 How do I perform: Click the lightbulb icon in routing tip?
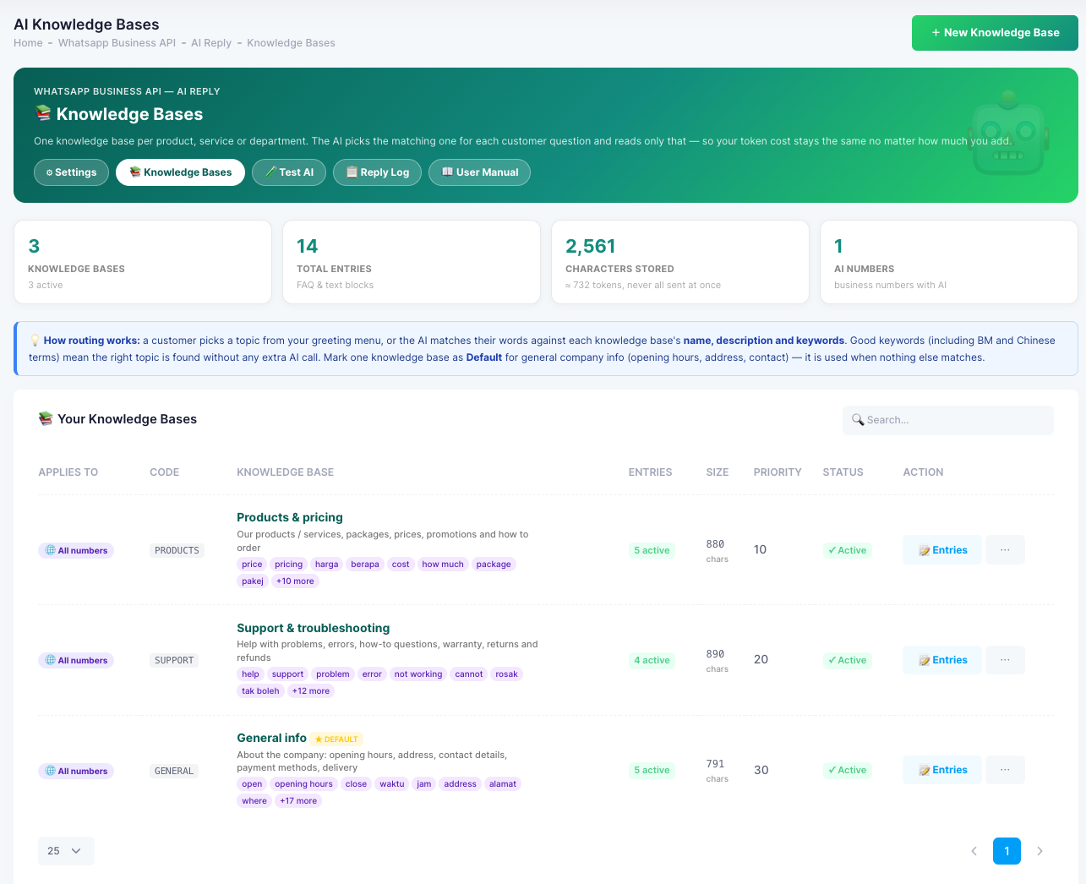35,341
